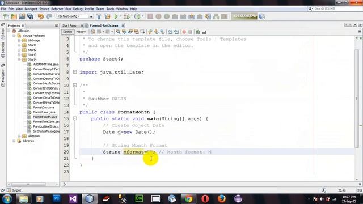Minimize the Projects panel
363x204 pixels.
57,25
